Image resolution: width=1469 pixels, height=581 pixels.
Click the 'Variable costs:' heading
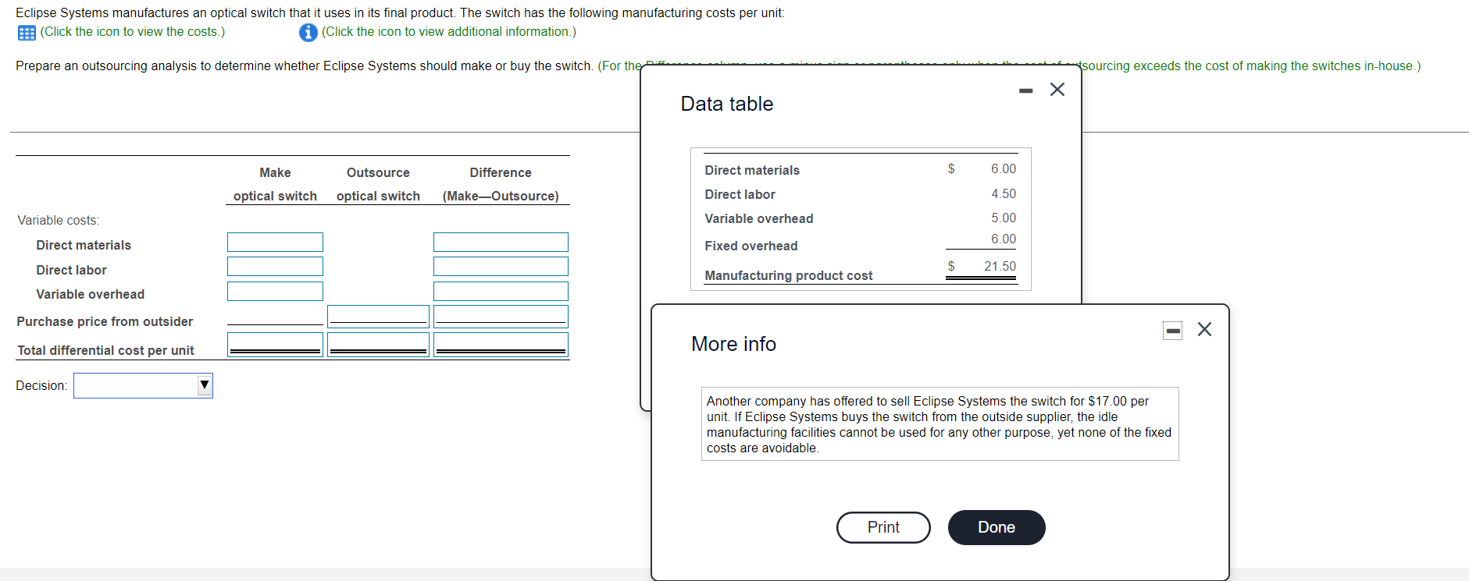pos(59,220)
